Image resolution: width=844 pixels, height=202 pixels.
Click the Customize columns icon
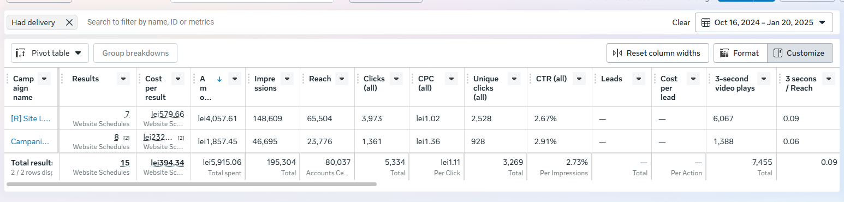(778, 53)
